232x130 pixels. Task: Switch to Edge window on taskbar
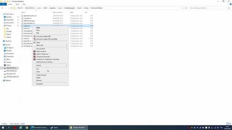pos(39,127)
